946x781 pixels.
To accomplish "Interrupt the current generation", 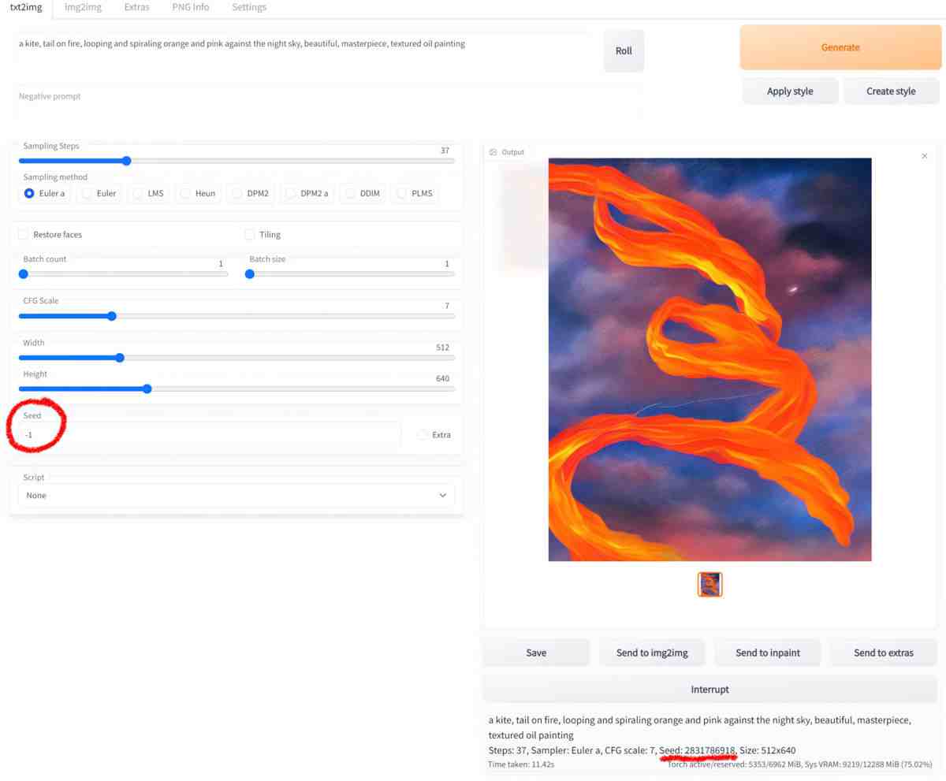I will (709, 689).
